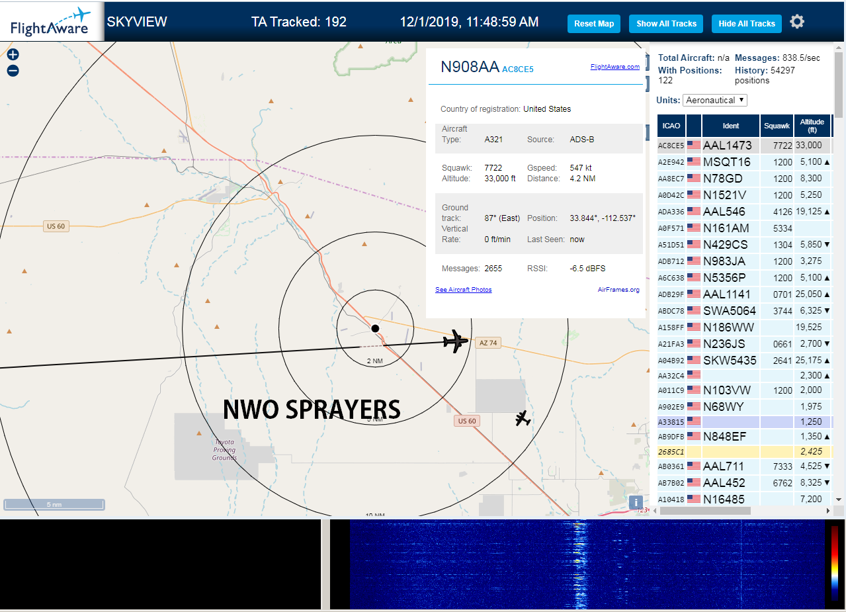Click the yellow 2685C1 row
Screen dimensions: 846x612
coord(744,452)
